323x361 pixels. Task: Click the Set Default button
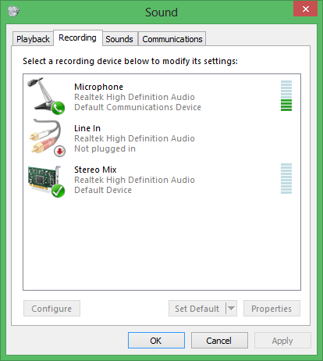pyautogui.click(x=197, y=309)
